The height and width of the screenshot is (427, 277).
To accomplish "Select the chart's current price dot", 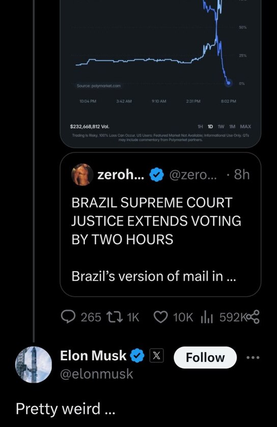I will [229, 82].
